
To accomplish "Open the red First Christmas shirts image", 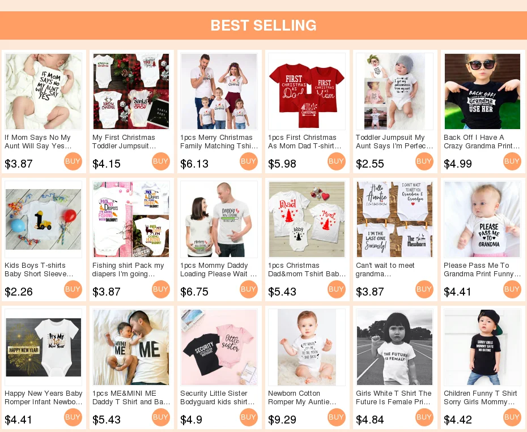I will click(307, 91).
